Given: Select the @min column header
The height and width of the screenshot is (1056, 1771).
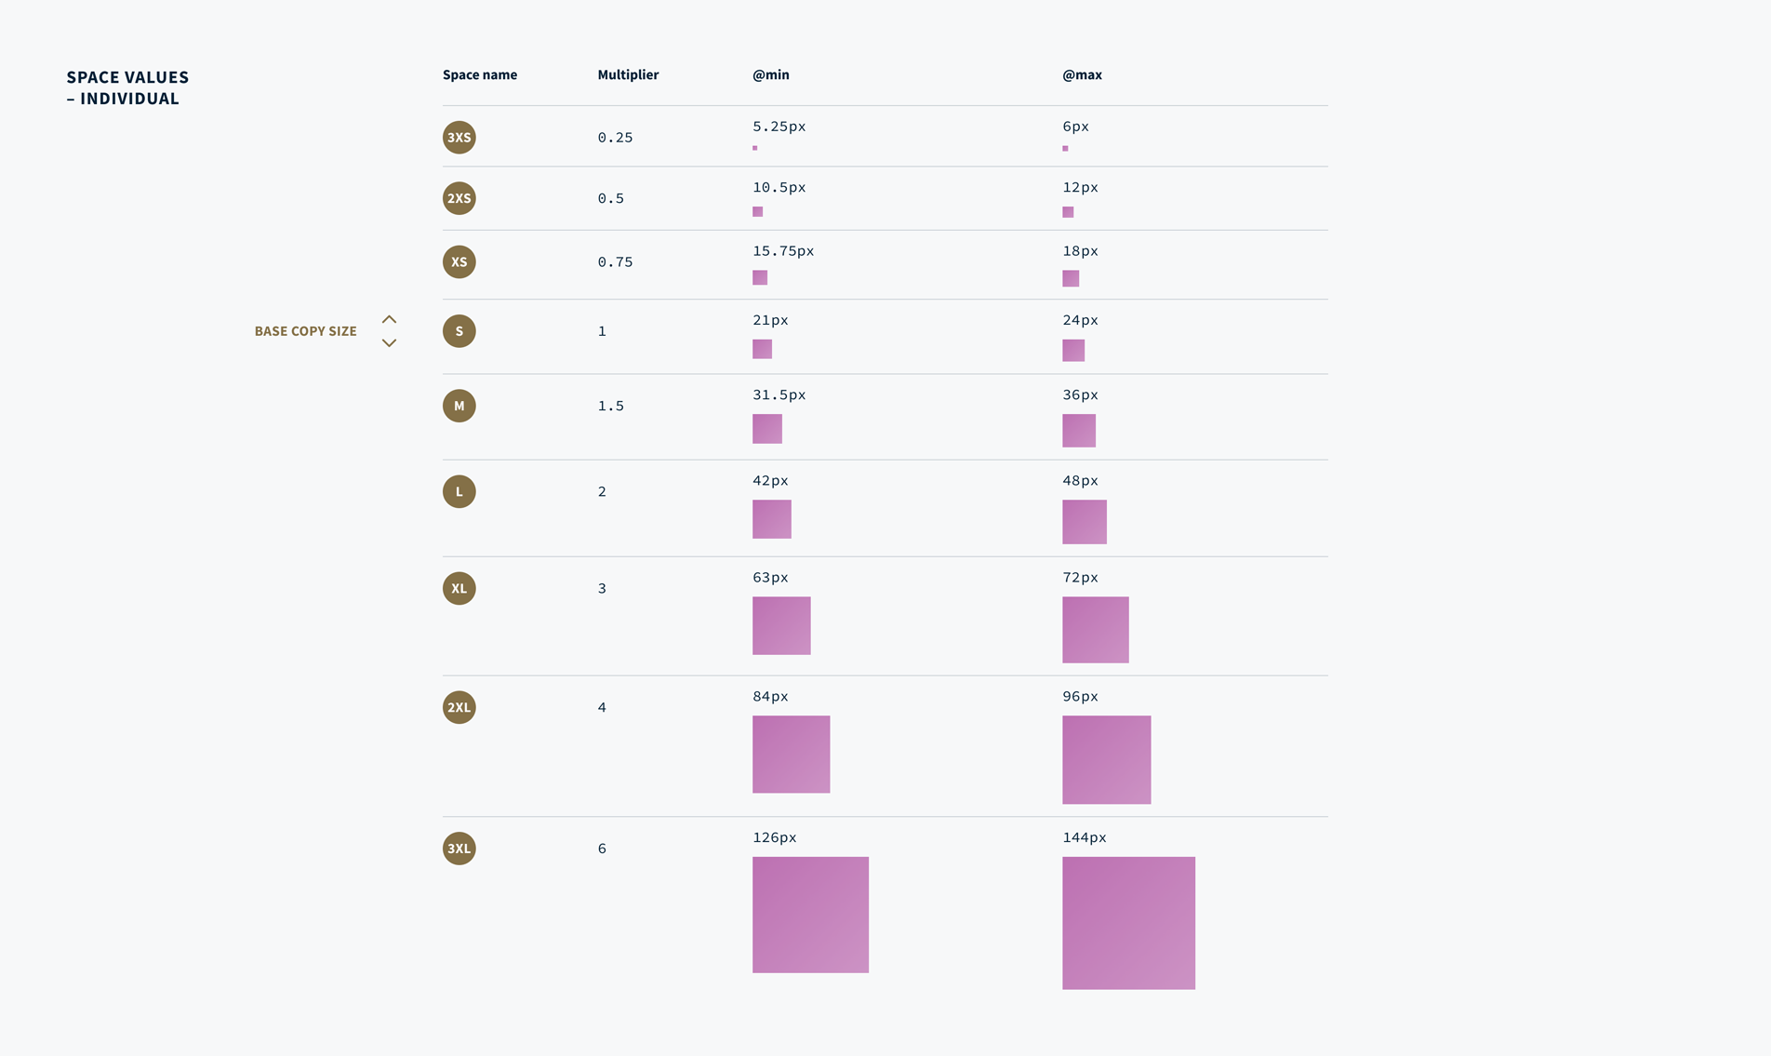Looking at the screenshot, I should click(x=770, y=74).
